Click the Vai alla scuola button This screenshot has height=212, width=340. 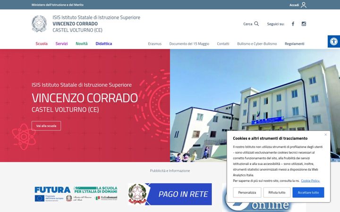tap(46, 126)
